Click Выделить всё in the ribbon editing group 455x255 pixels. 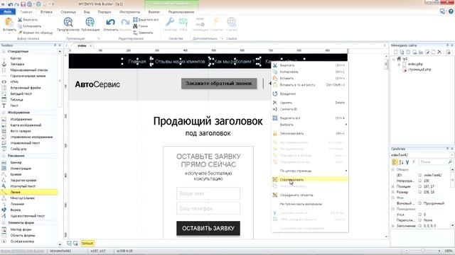(146, 20)
